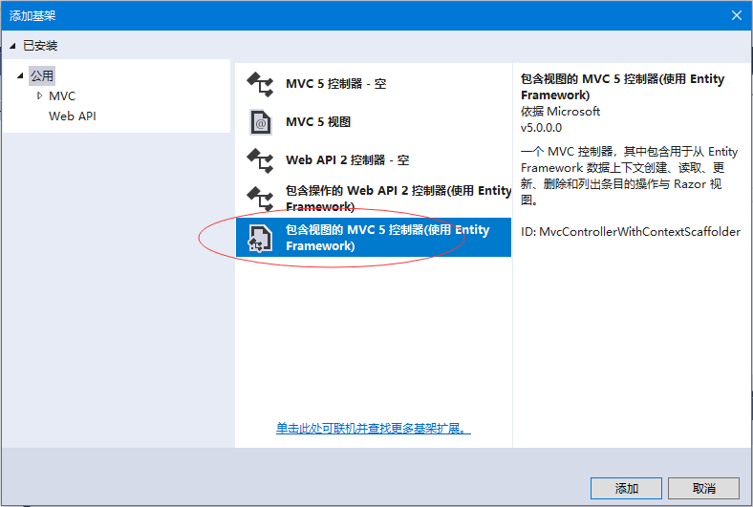
Task: Click the v5.0.0.0 version text
Action: click(x=542, y=127)
